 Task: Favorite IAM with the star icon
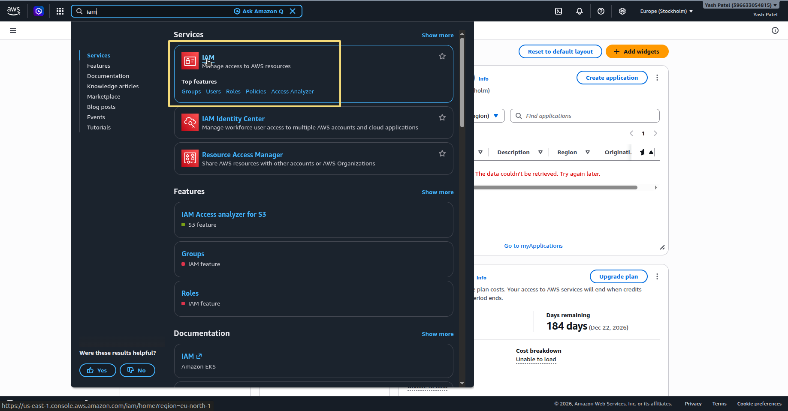442,56
